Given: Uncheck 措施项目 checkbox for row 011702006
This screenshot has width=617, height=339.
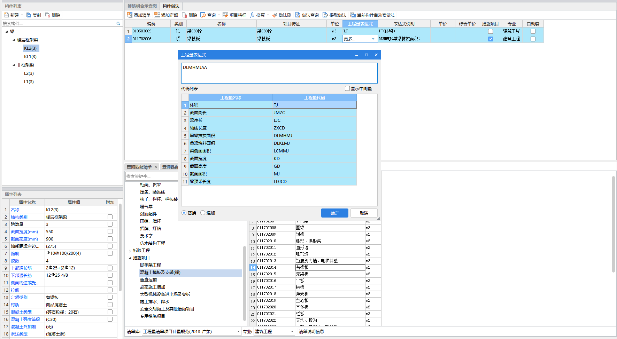Looking at the screenshot, I should click(x=491, y=39).
